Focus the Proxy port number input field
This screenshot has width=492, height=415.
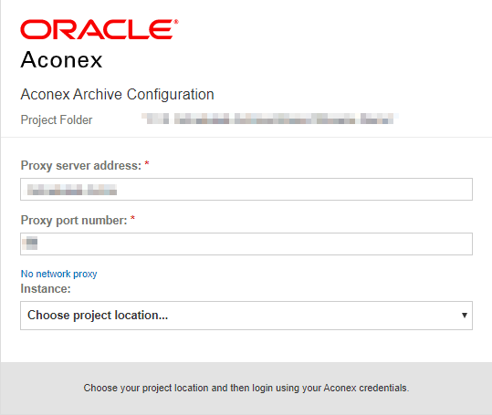tap(246, 244)
